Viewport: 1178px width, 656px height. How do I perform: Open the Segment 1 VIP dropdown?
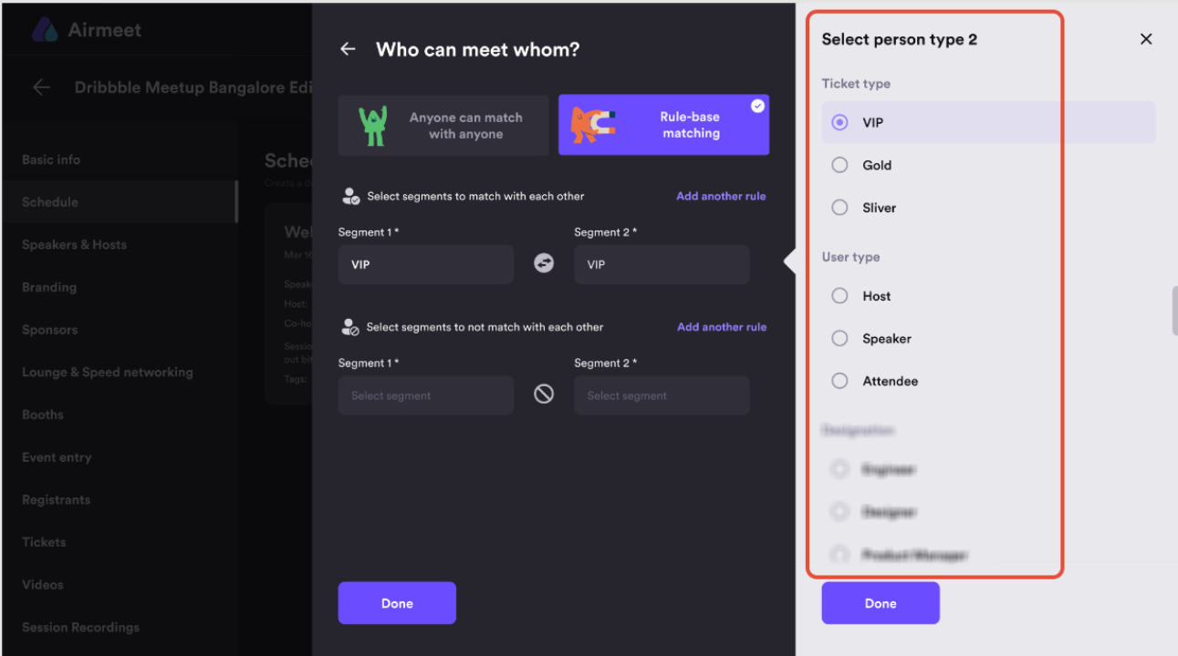426,264
